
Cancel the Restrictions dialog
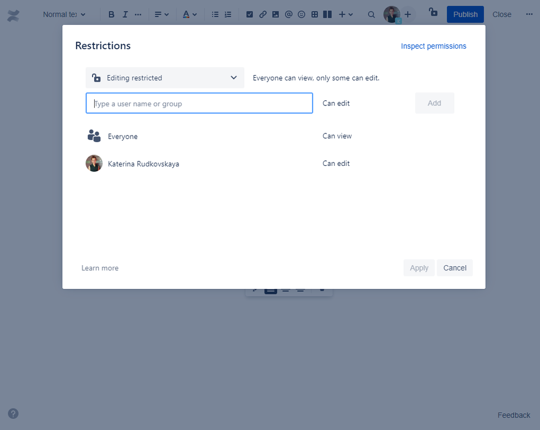[x=455, y=268]
